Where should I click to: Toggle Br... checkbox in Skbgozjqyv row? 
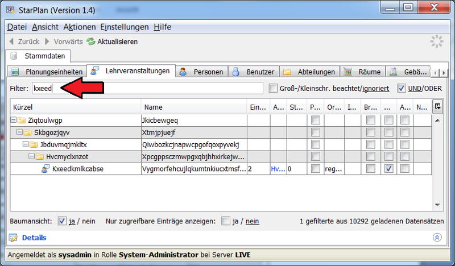coord(371,132)
